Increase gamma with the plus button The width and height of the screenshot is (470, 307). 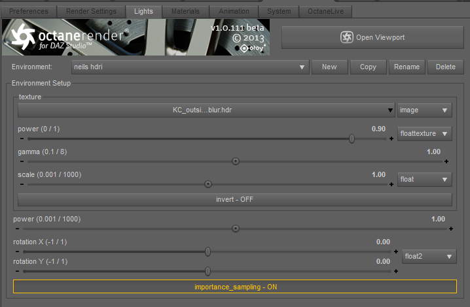pos(446,161)
